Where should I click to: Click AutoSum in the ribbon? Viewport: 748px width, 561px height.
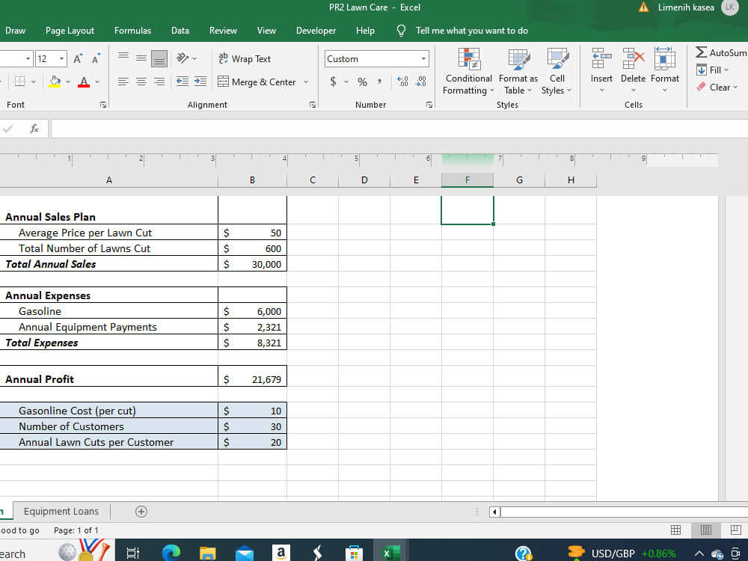(721, 52)
